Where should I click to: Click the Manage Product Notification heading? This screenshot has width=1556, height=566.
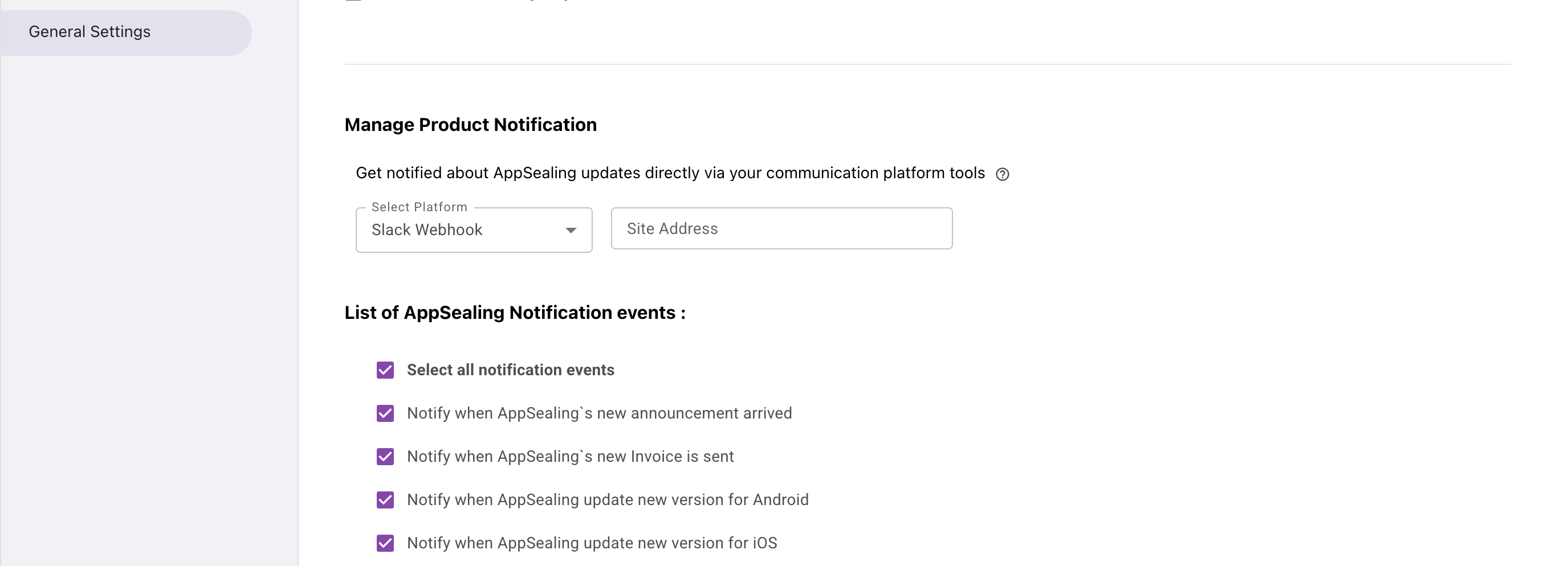(x=470, y=125)
